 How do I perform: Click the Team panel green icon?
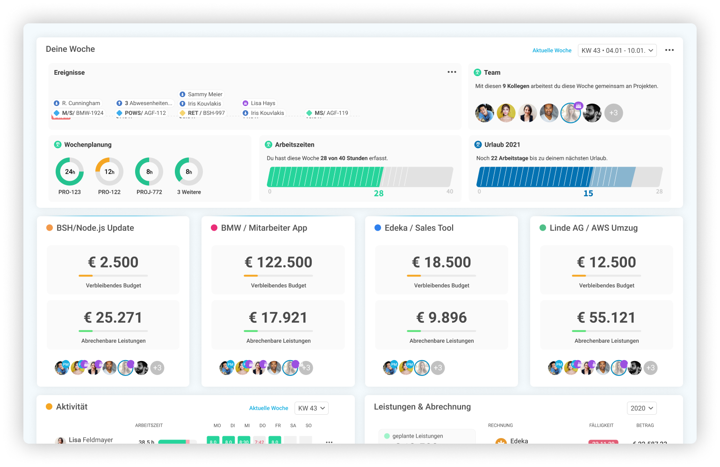pyautogui.click(x=477, y=72)
